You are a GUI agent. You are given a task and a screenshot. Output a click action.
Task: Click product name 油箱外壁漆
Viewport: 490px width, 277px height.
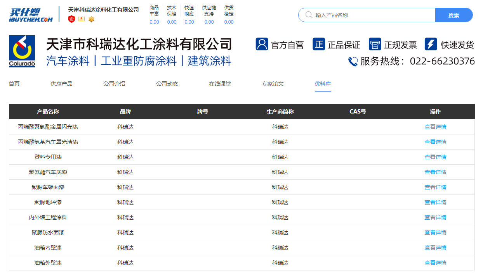(48, 263)
